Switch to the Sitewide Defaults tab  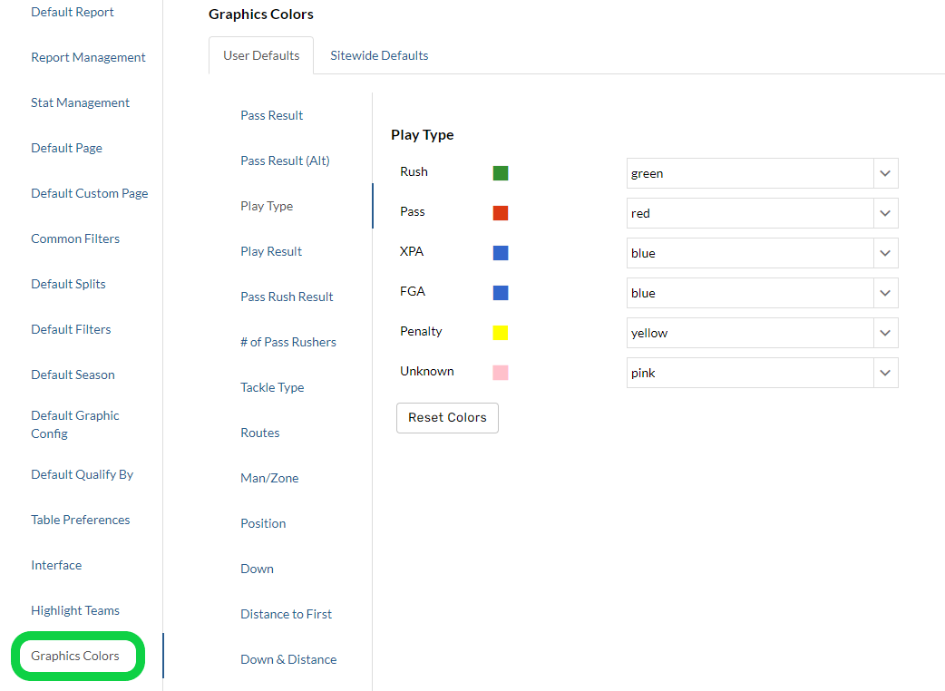click(x=379, y=55)
